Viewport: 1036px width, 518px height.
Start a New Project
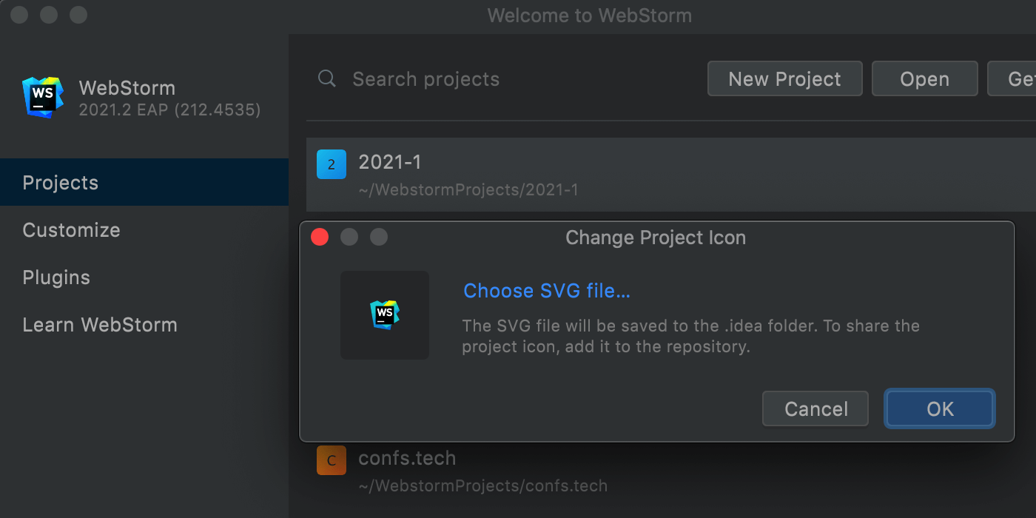coord(784,78)
